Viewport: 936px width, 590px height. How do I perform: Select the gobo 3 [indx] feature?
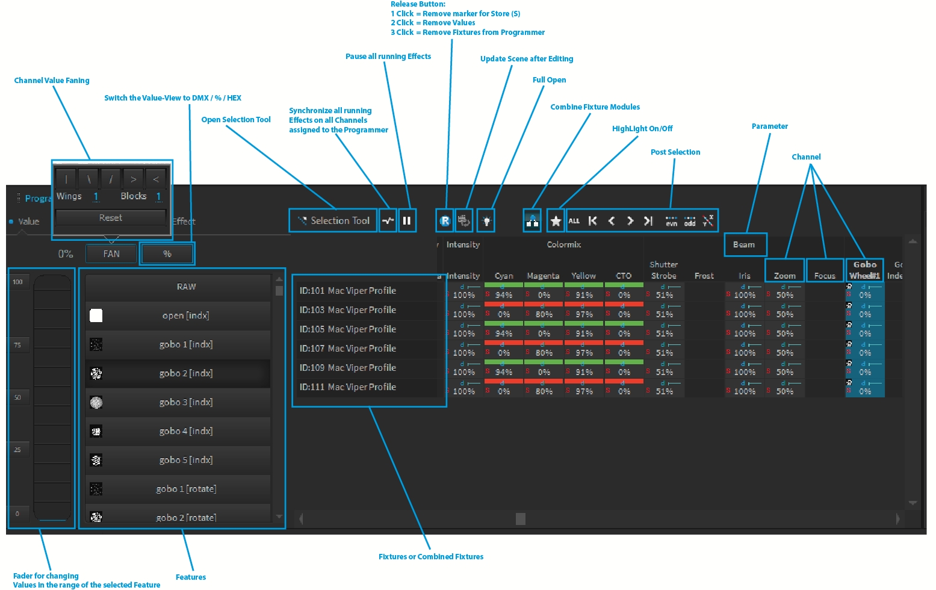(x=178, y=402)
